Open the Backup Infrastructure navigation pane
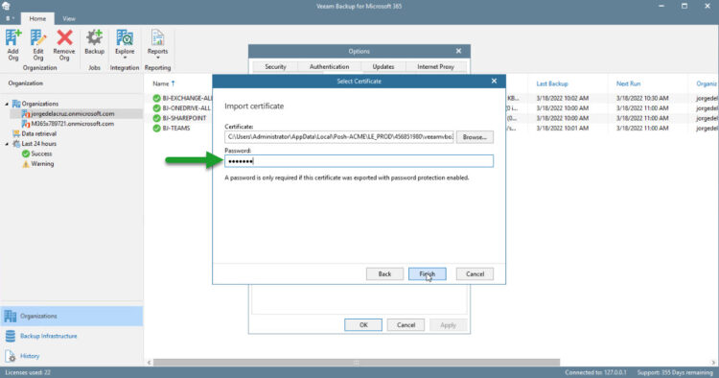The height and width of the screenshot is (378, 719). click(72, 336)
